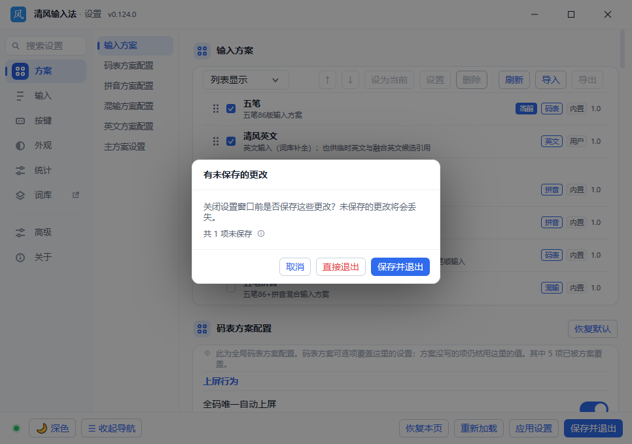The image size is (632, 444).
Task: Click the 关于 info sidebar icon
Action: coord(20,258)
